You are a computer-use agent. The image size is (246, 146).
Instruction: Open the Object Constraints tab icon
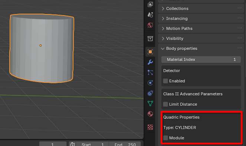point(150,93)
